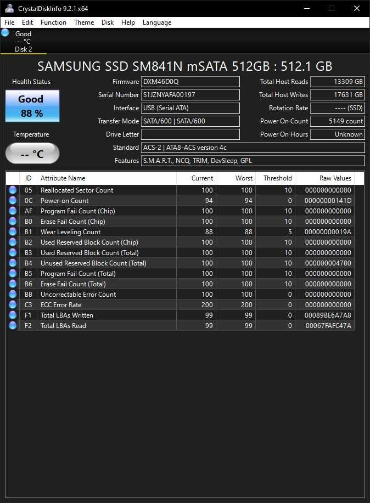
Task: Open the Edit menu
Action: pos(27,22)
